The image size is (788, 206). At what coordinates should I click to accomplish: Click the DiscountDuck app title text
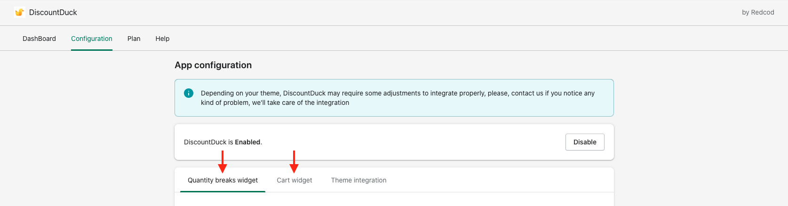point(53,13)
